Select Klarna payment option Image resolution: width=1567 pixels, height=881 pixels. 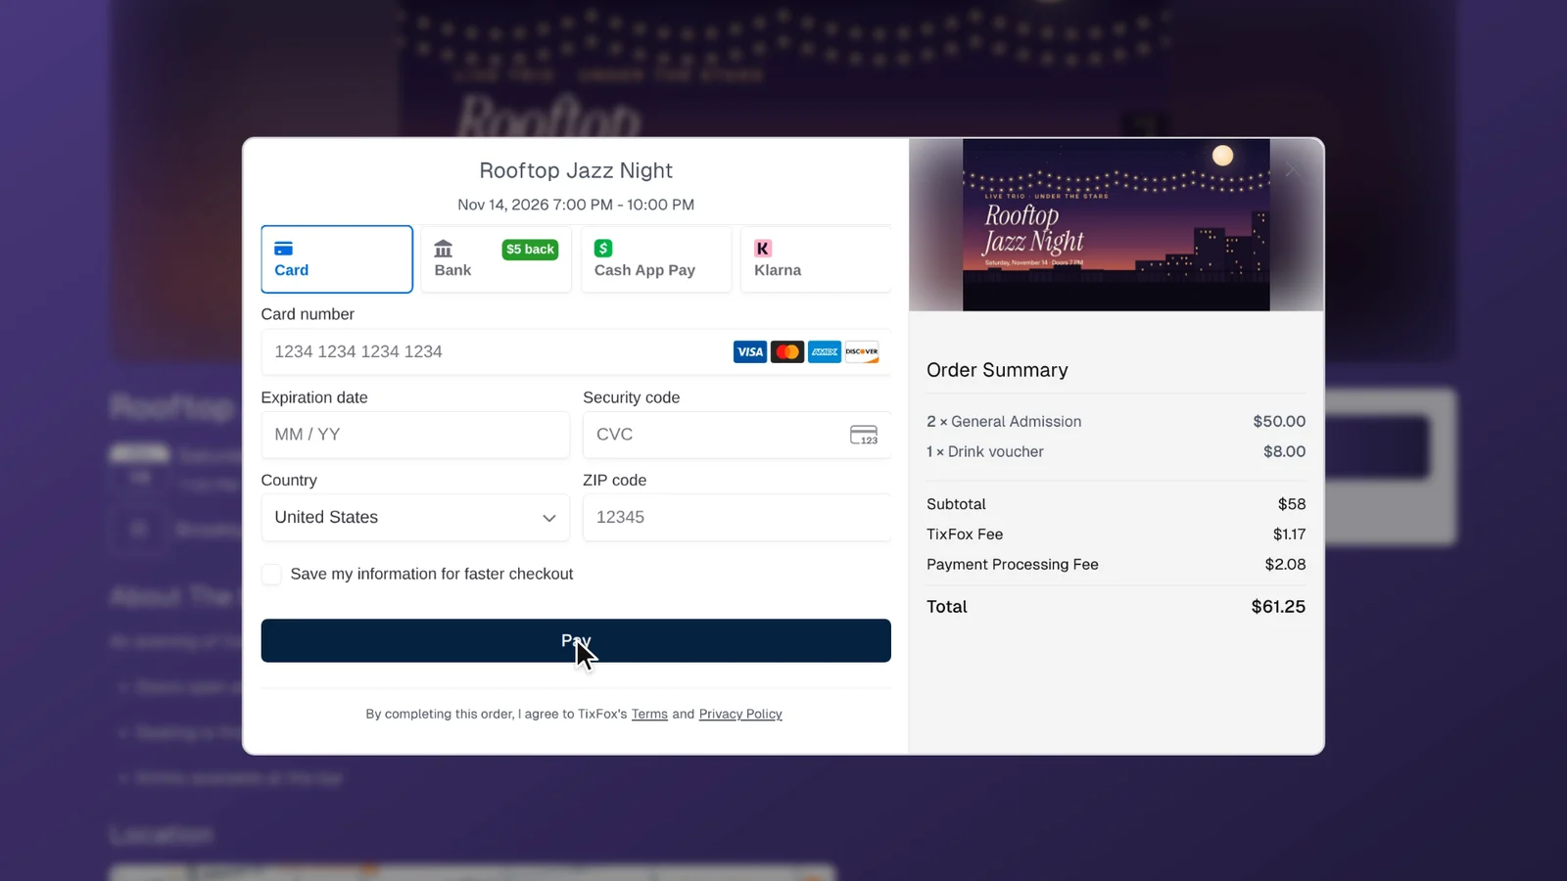point(816,259)
